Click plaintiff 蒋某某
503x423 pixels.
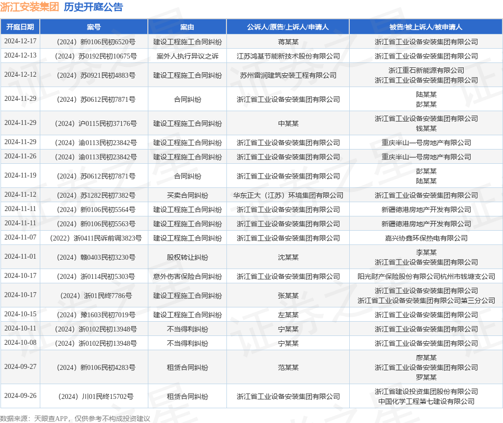click(288, 42)
